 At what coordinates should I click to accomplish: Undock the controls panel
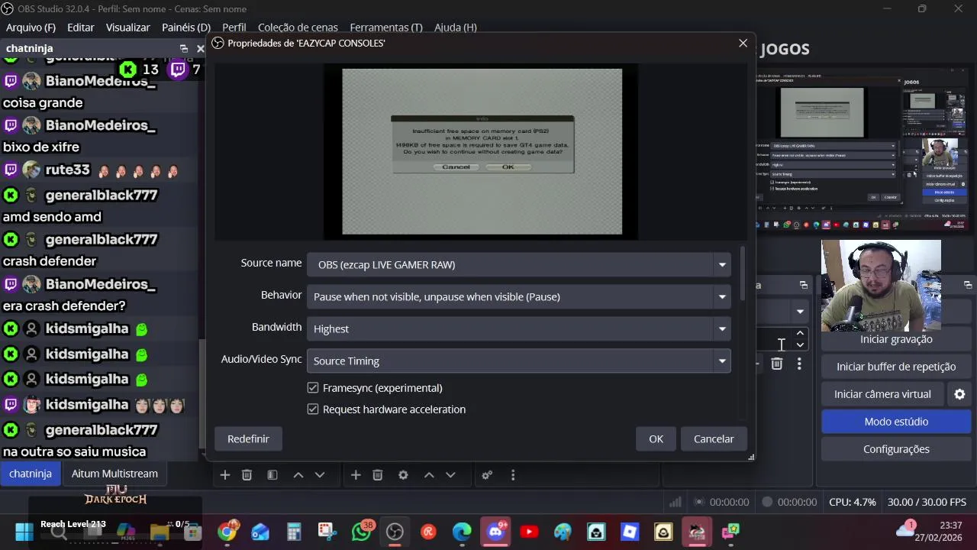coord(968,285)
